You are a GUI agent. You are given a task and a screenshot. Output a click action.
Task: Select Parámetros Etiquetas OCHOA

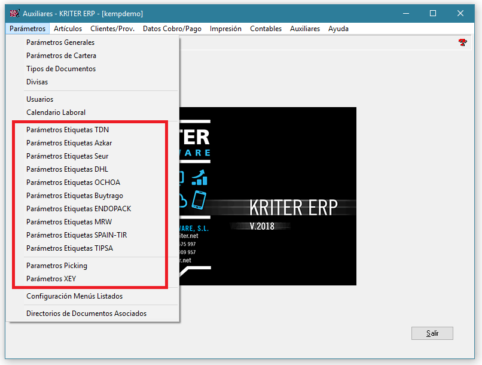(x=93, y=182)
